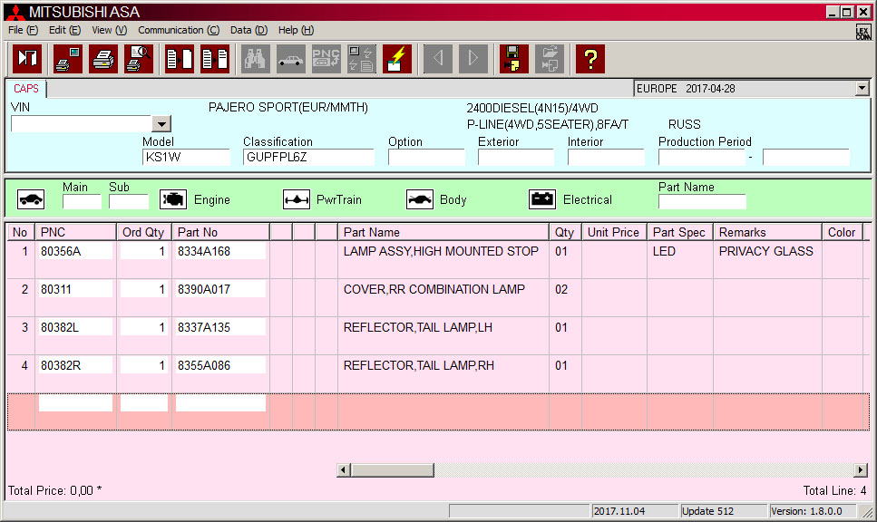This screenshot has height=522, width=877.
Task: Click the Remarks column header
Action: click(767, 232)
